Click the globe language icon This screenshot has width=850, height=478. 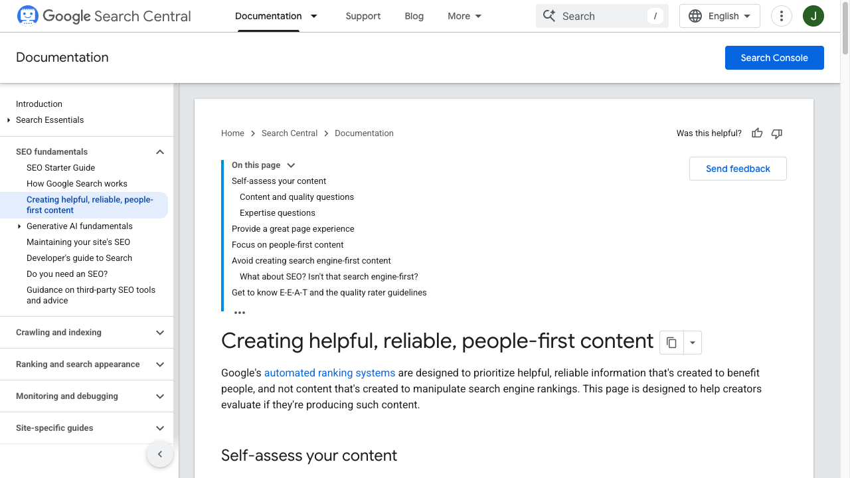point(695,16)
